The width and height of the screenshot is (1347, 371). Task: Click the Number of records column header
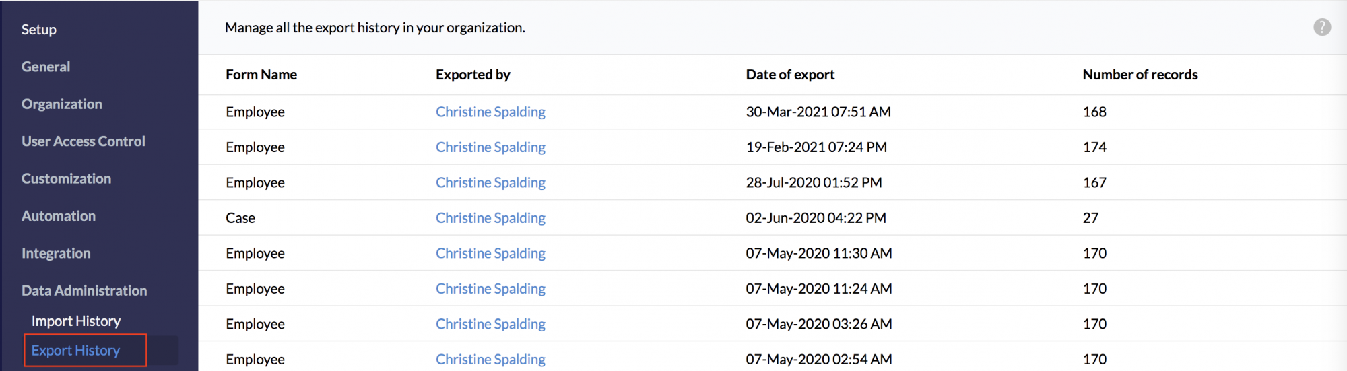(x=1140, y=75)
